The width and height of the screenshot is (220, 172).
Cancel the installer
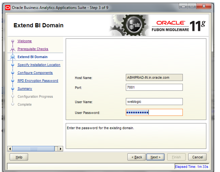pyautogui.click(x=198, y=157)
